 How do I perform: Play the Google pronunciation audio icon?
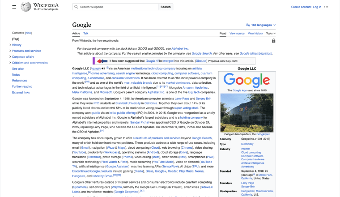(x=103, y=69)
